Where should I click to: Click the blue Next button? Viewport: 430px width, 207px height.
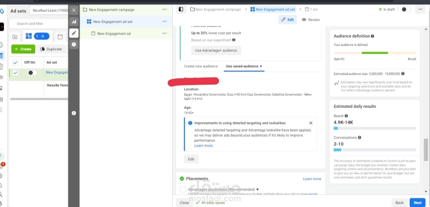click(x=418, y=203)
